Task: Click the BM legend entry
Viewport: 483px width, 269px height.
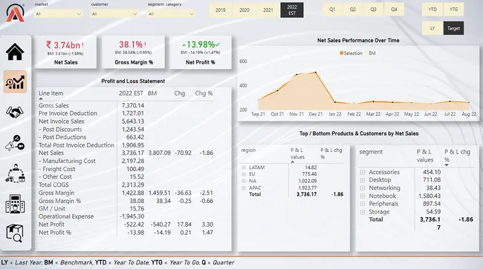Action: [x=372, y=53]
